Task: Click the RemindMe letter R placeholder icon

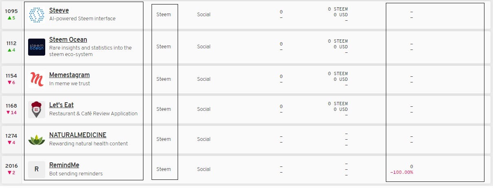Action: 37,169
